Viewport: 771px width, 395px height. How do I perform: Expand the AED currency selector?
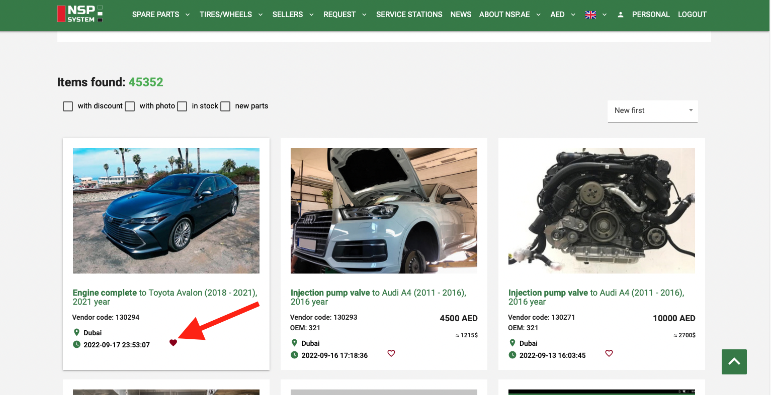(562, 15)
